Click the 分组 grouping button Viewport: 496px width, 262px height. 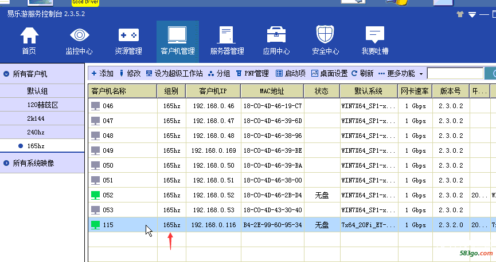coord(219,74)
